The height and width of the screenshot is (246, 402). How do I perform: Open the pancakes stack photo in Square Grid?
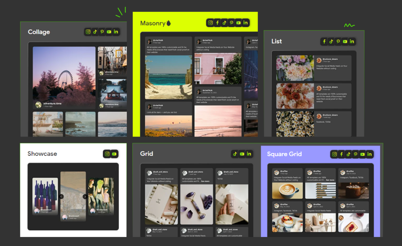pyautogui.click(x=287, y=223)
